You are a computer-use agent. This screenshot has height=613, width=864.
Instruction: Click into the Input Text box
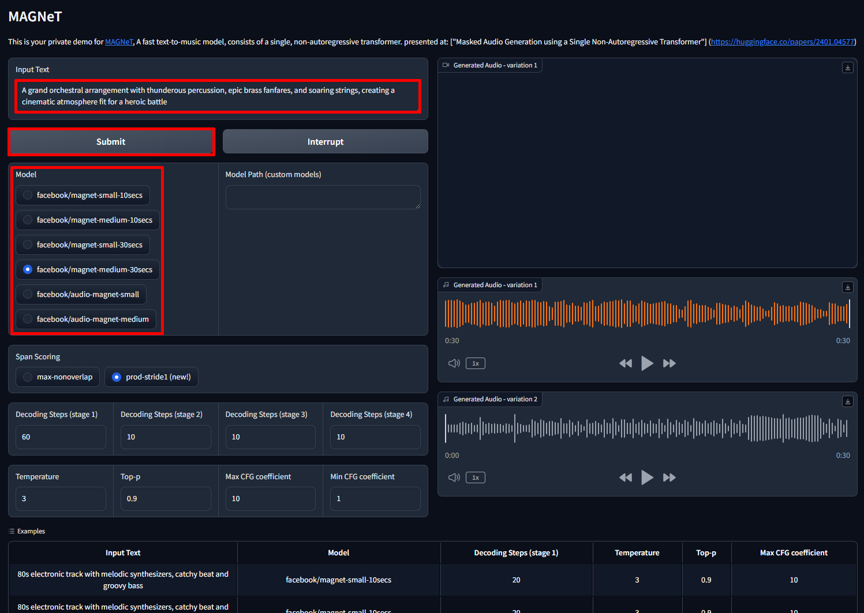pos(218,96)
